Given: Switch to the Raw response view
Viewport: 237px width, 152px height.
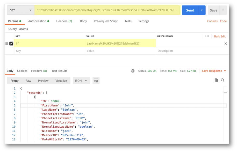Looking at the screenshot, I should click(28, 81).
